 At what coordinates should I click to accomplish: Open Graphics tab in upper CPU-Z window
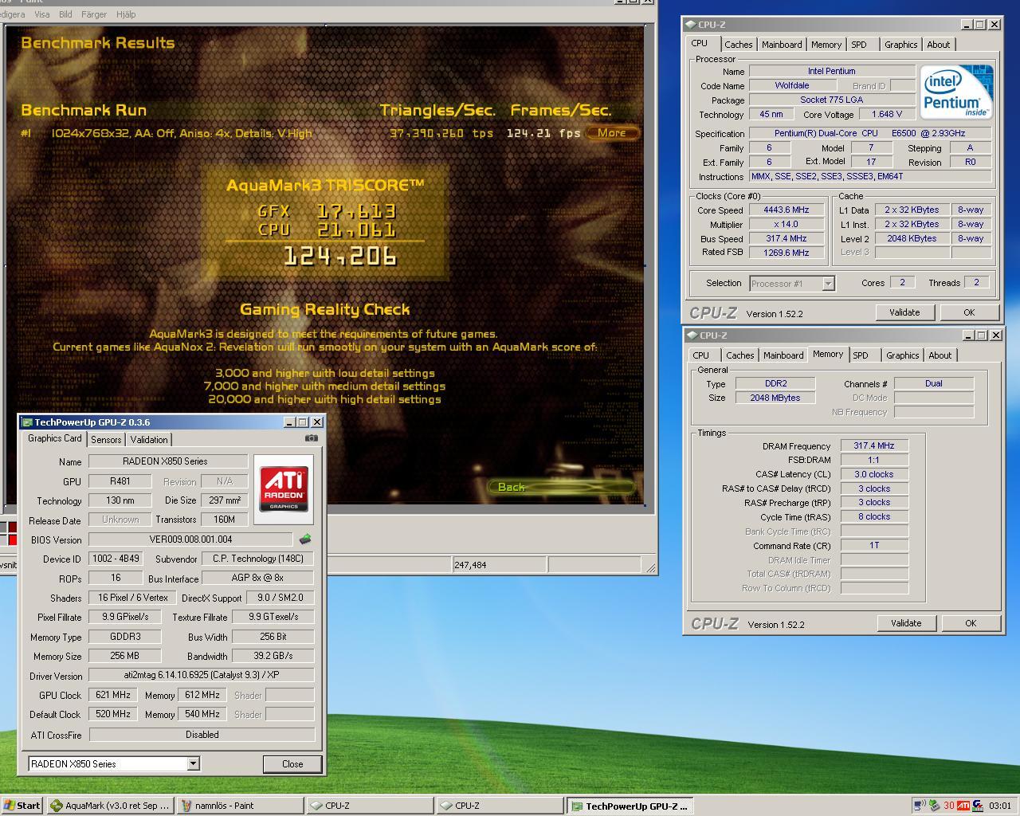pos(901,45)
